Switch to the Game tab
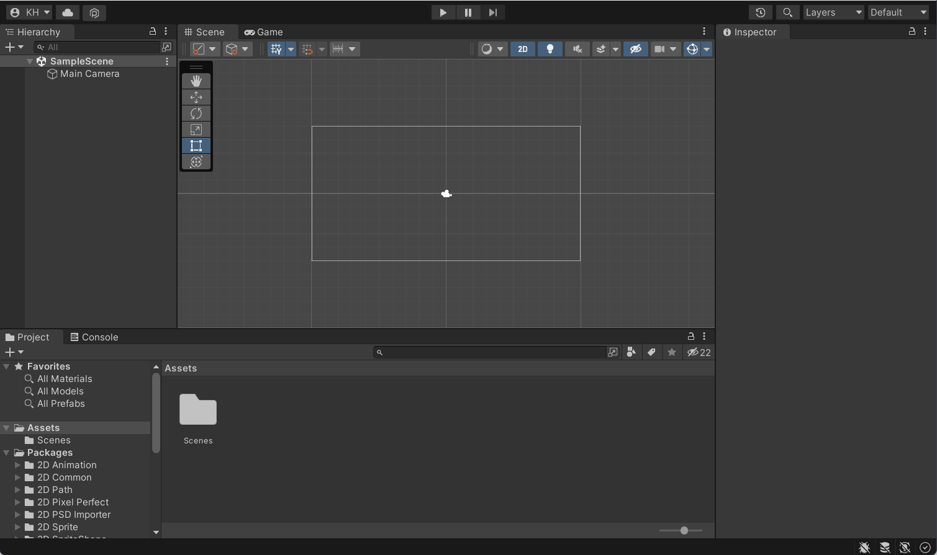 pyautogui.click(x=264, y=32)
